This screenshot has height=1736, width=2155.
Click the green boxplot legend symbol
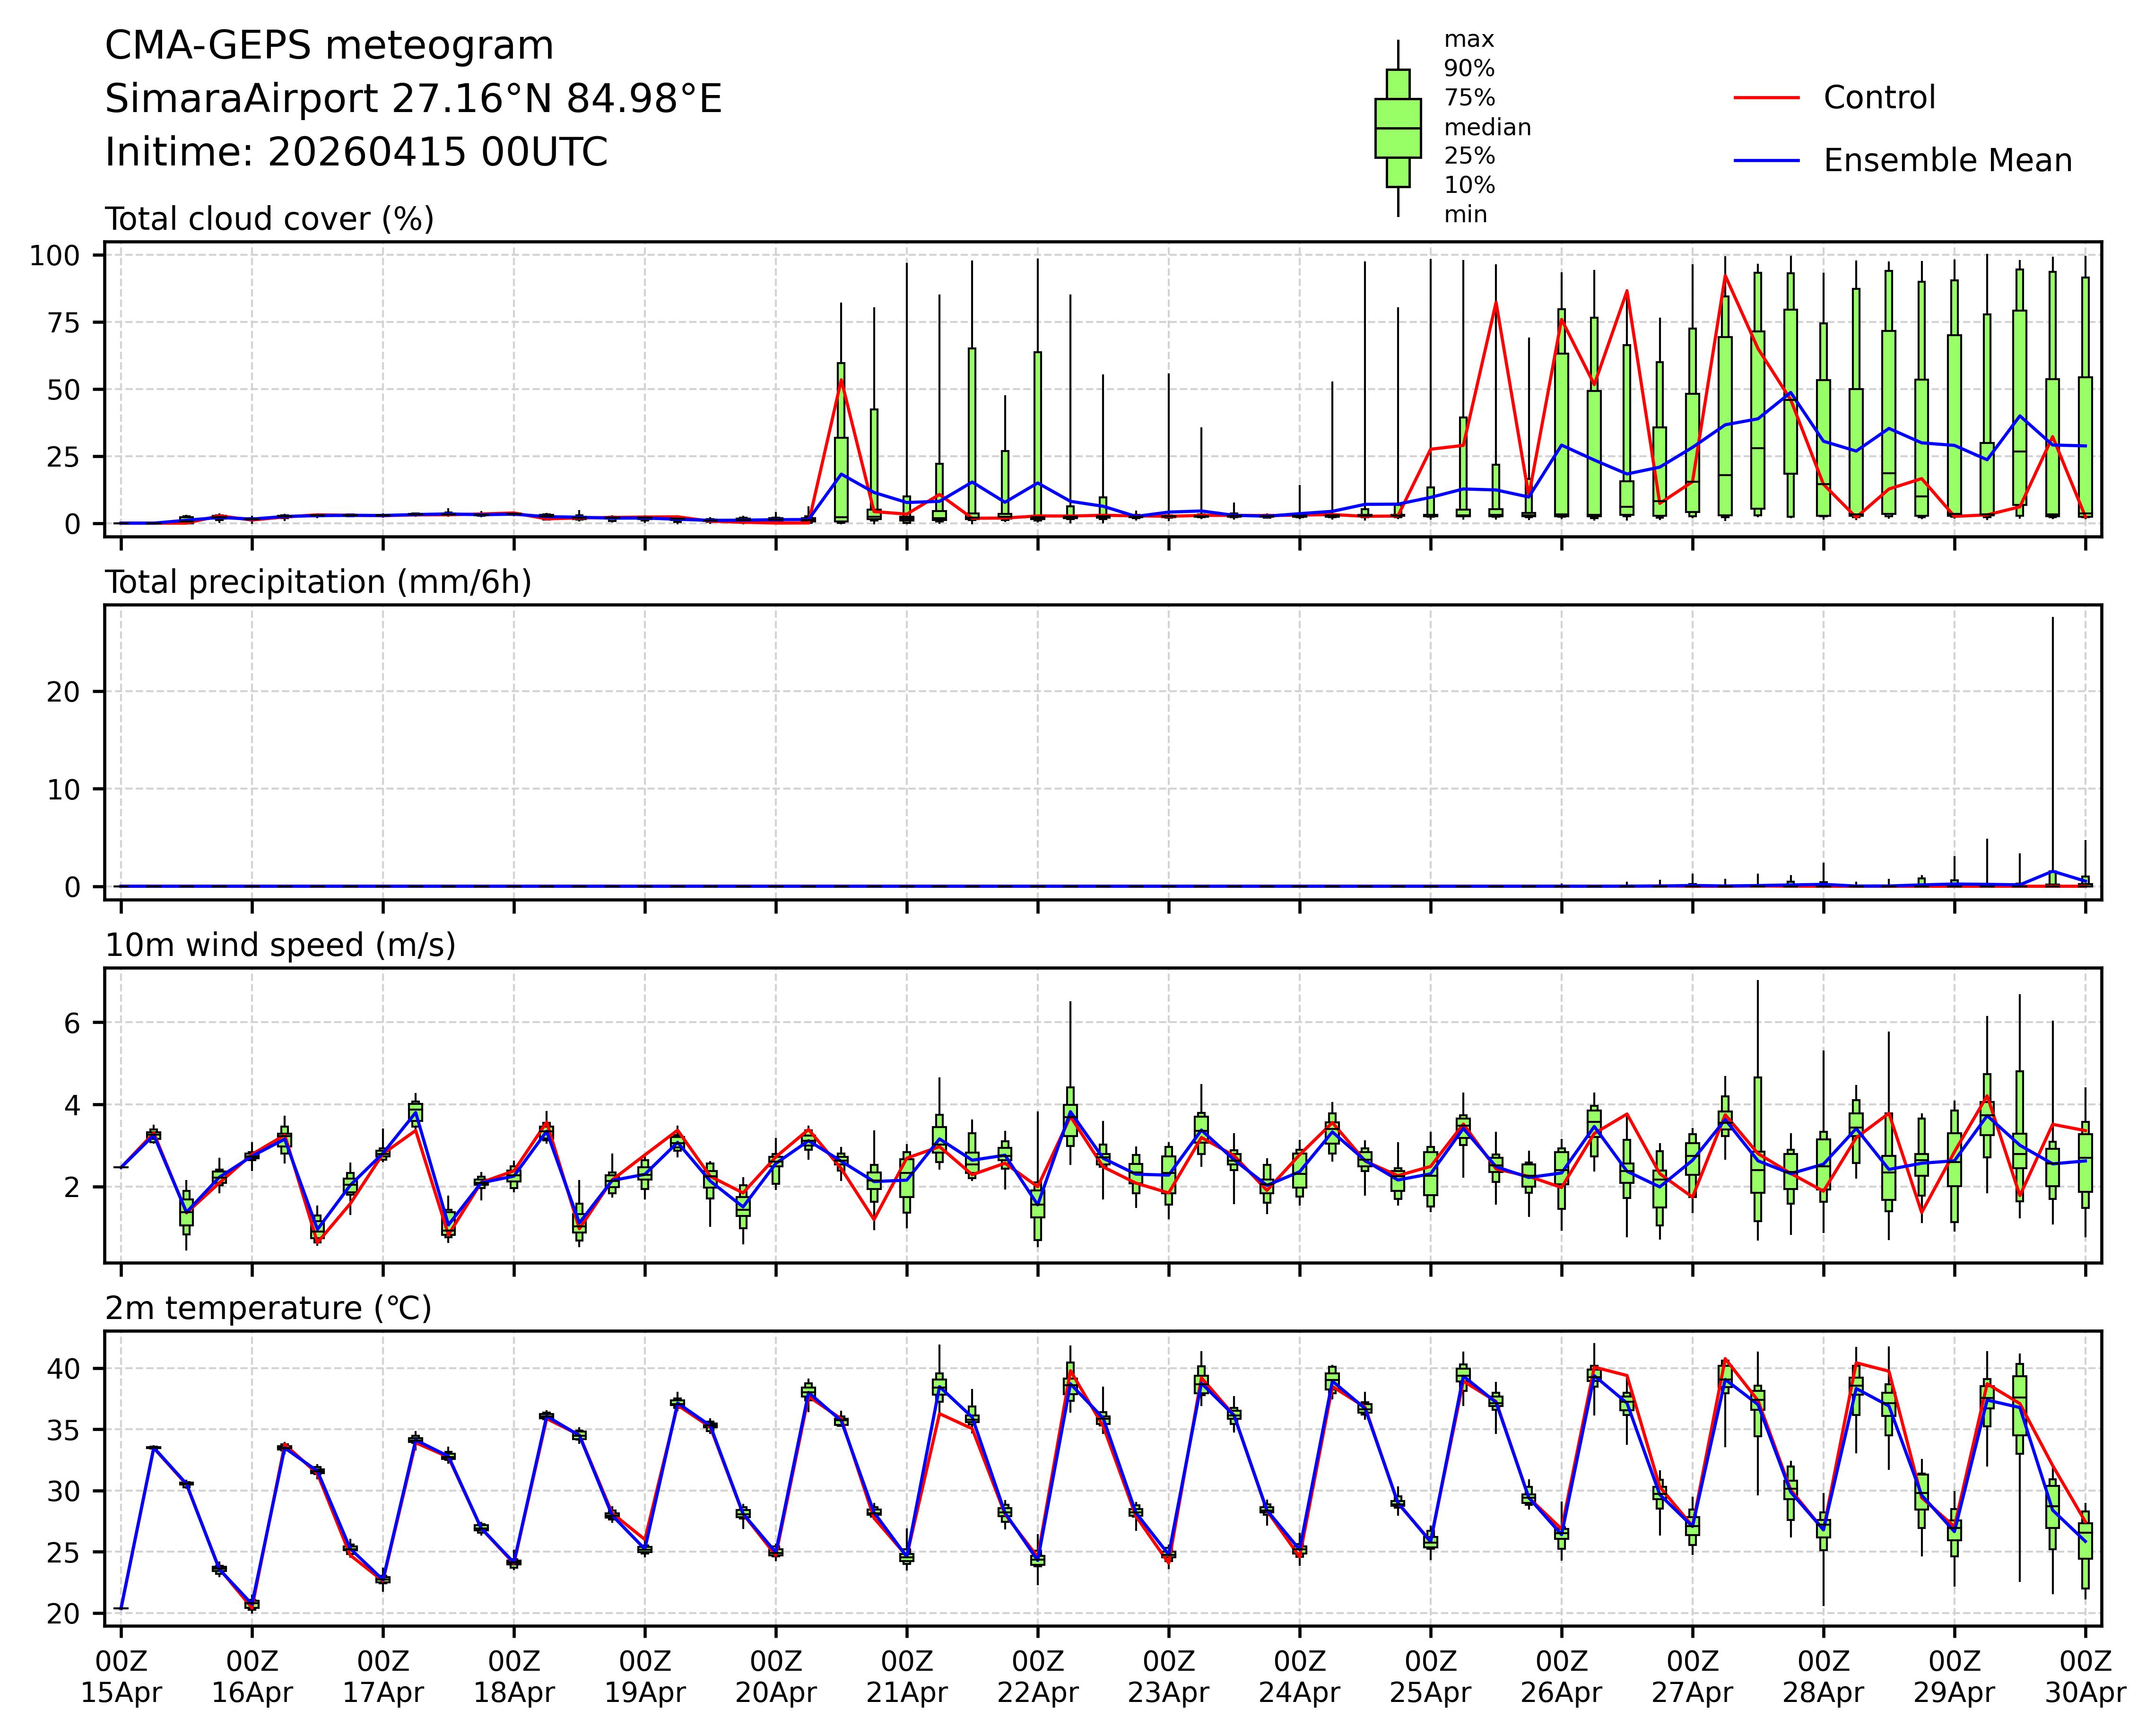pyautogui.click(x=1397, y=128)
